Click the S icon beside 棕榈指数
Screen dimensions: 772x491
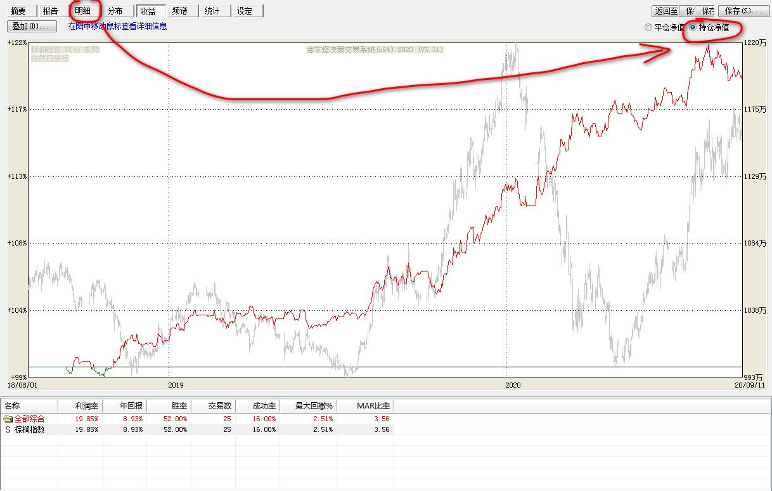pyautogui.click(x=8, y=429)
